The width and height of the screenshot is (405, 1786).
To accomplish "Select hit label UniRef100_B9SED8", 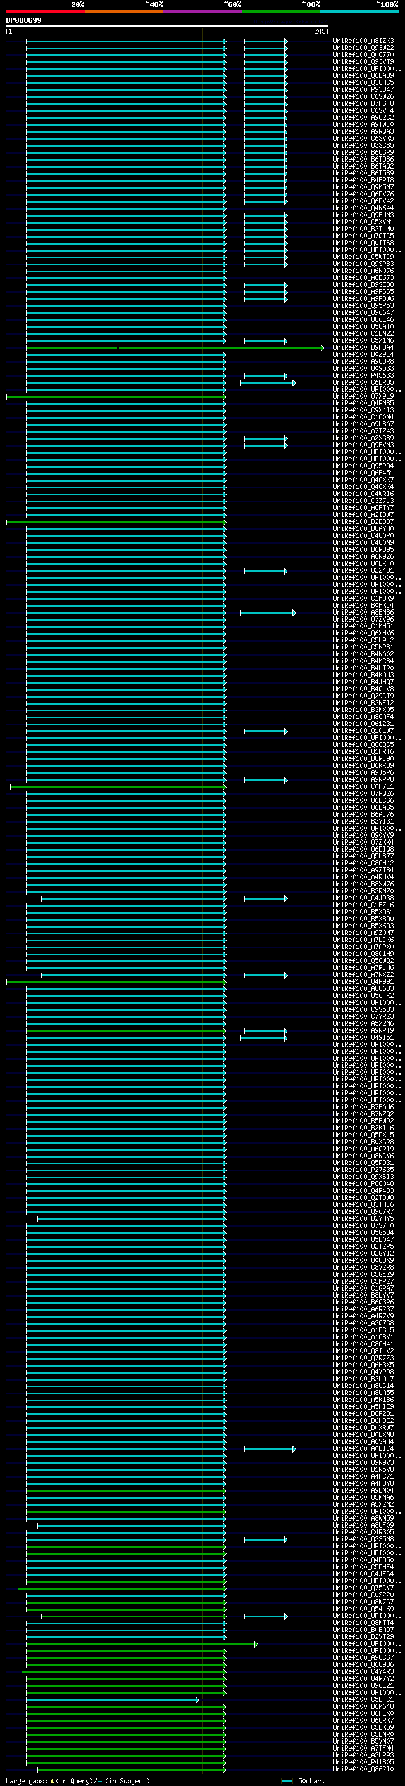I will coord(363,285).
